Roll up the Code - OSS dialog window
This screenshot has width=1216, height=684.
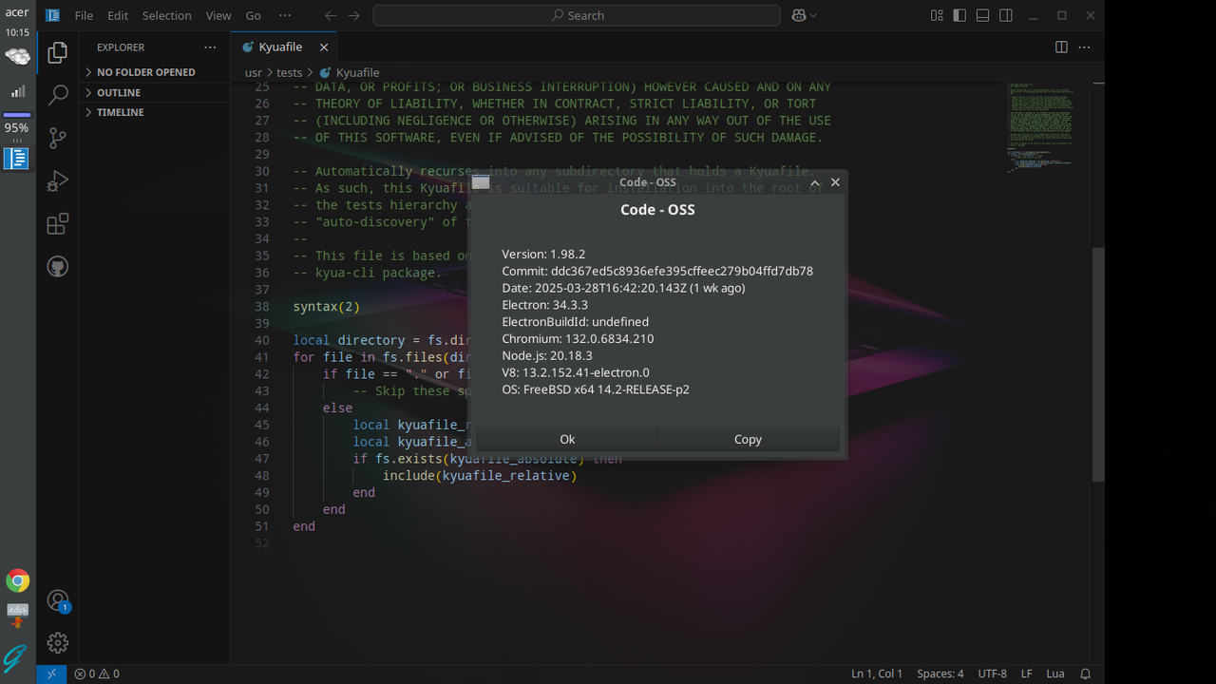(814, 182)
